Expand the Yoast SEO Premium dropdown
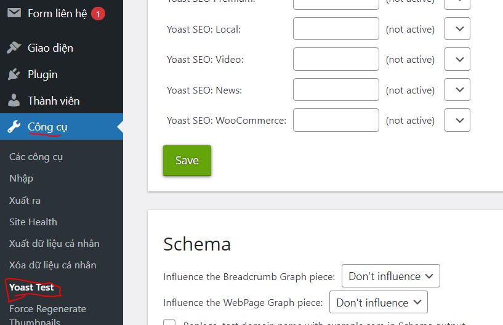The width and height of the screenshot is (503, 325). pyautogui.click(x=457, y=4)
